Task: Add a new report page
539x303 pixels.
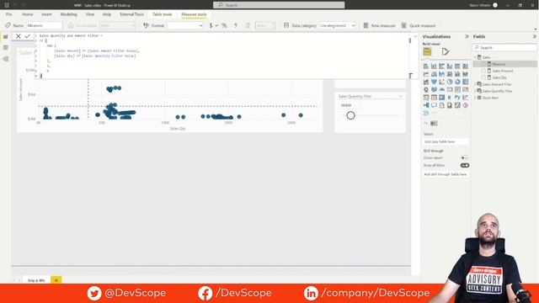Action: 56,280
